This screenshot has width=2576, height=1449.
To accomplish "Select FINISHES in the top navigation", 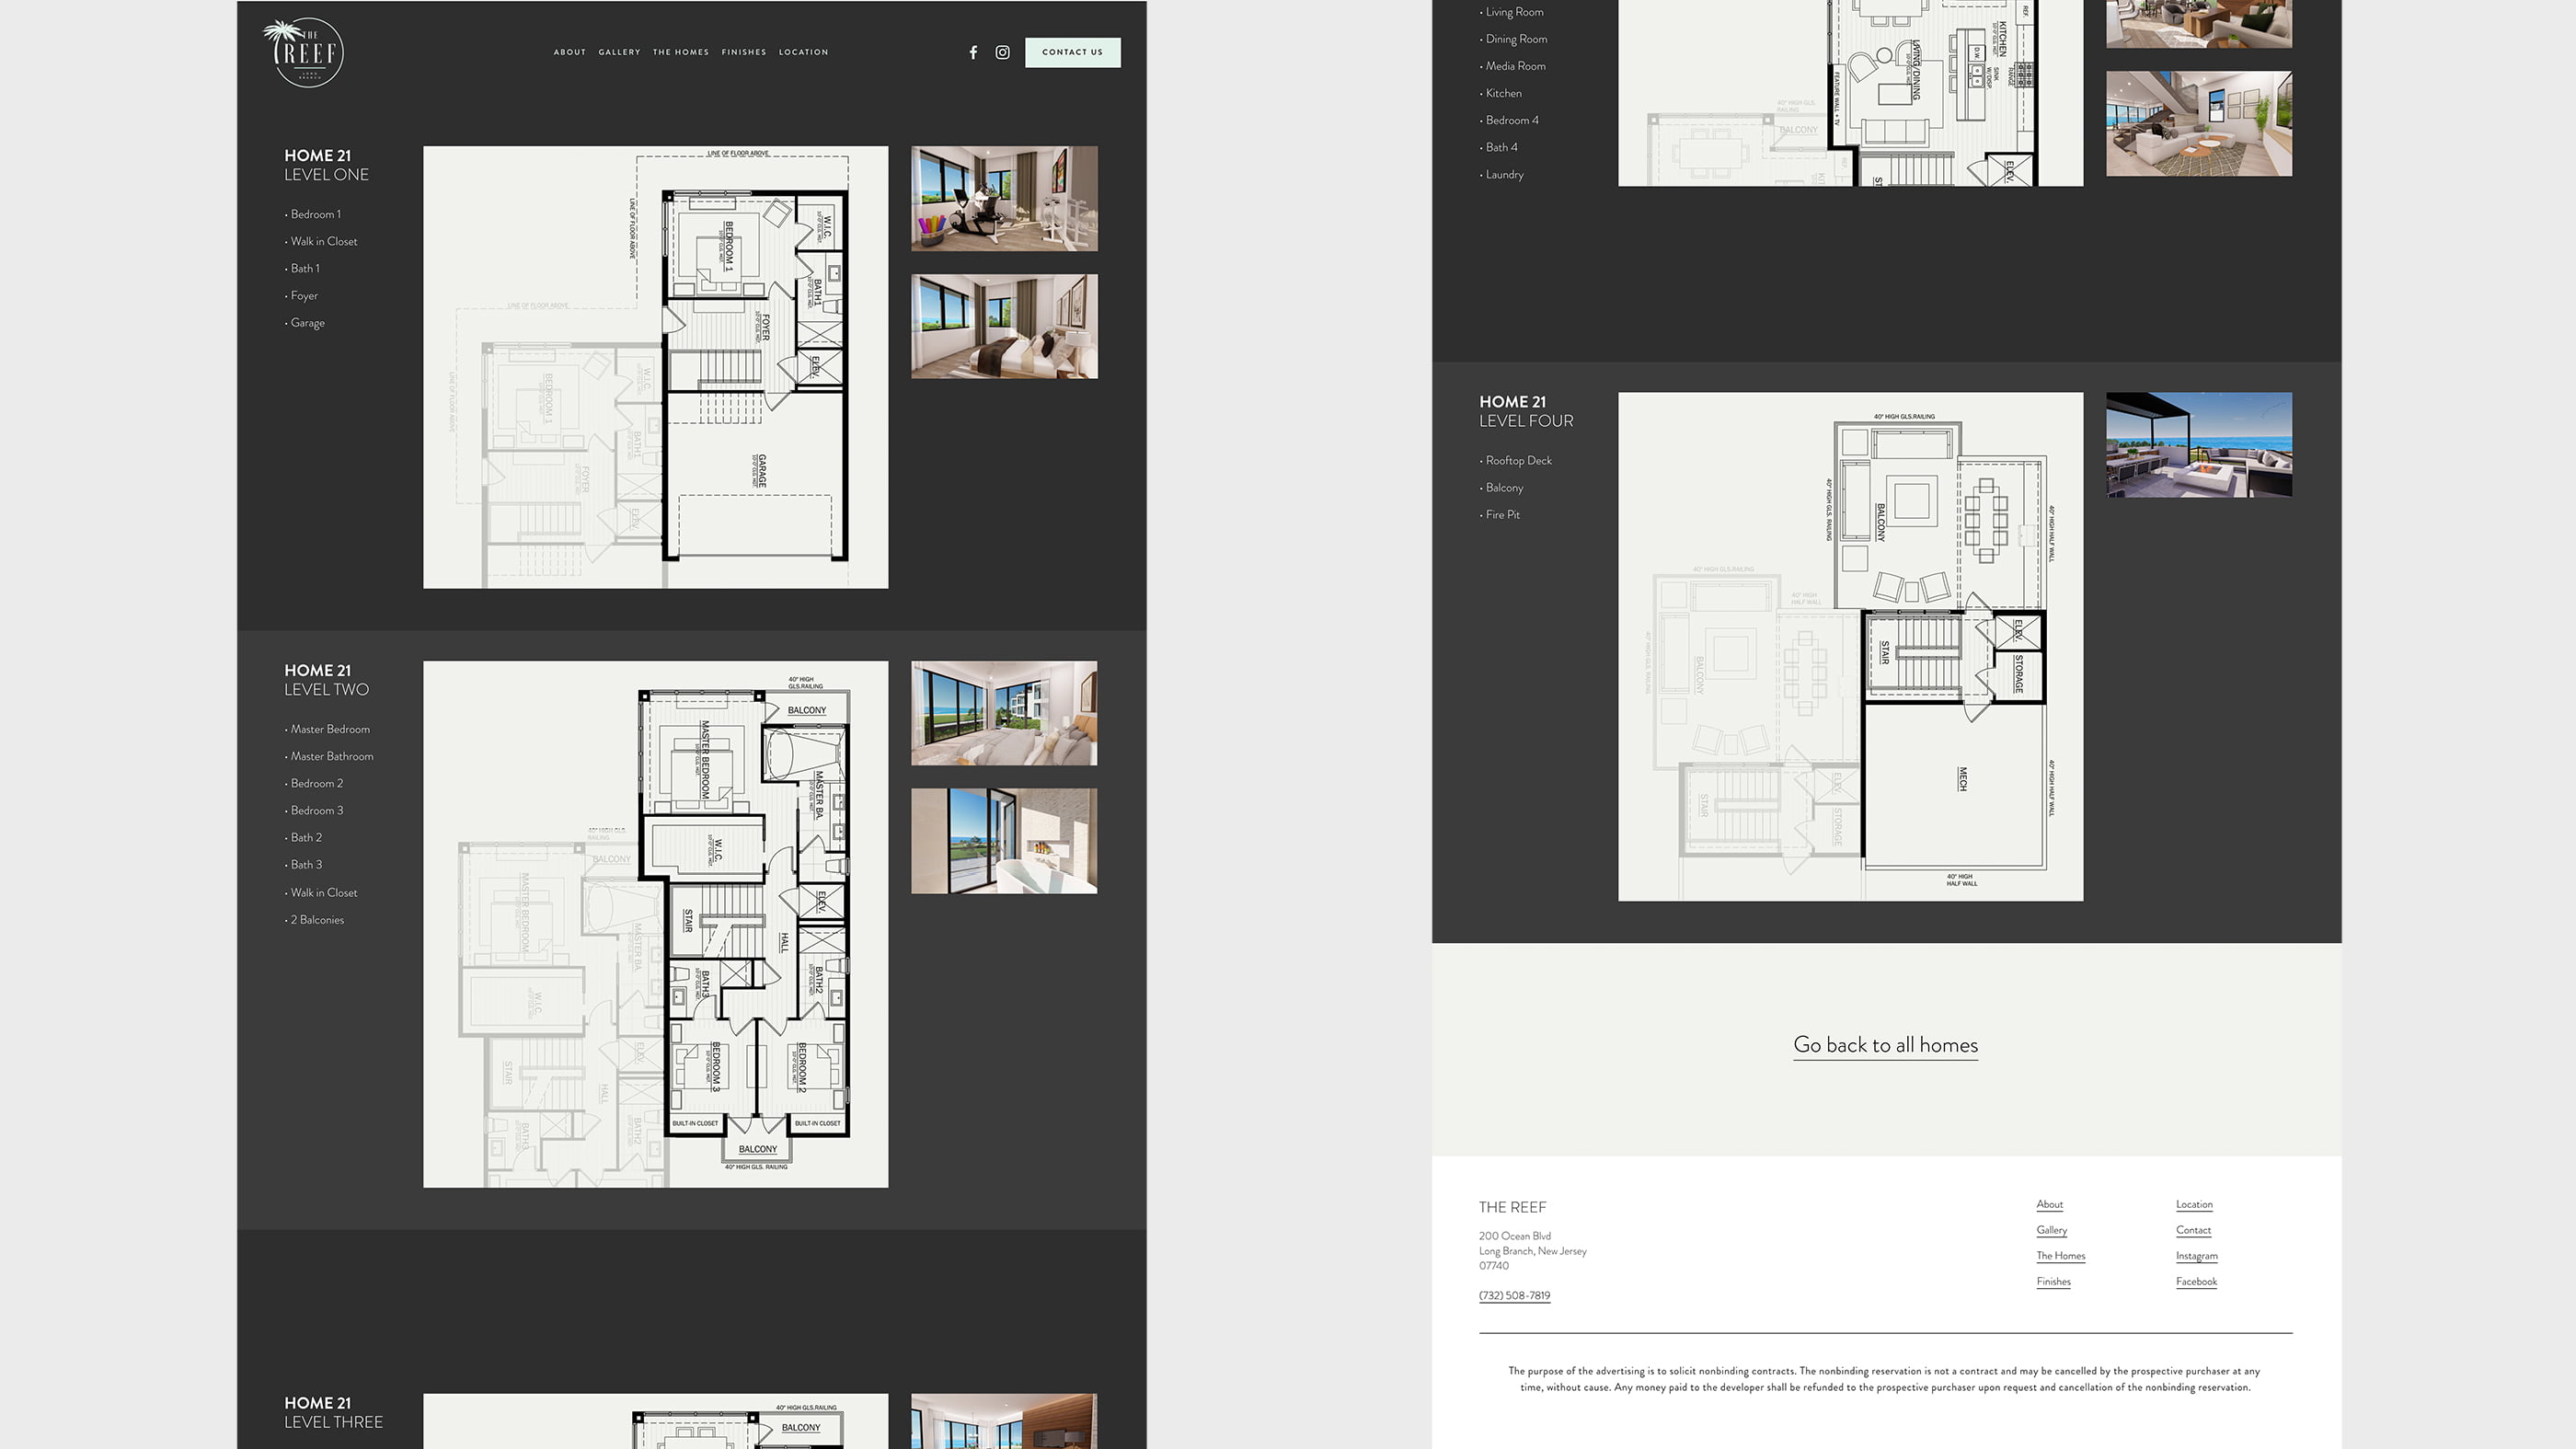I will pos(744,52).
